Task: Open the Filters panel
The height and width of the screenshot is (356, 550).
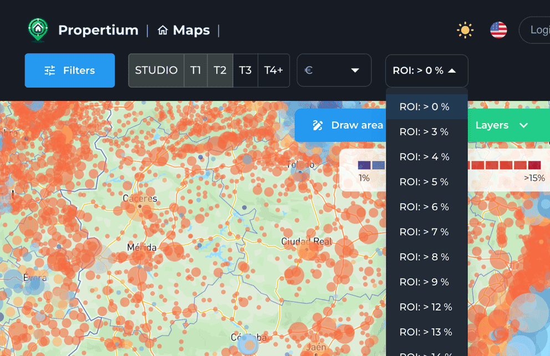Action: pyautogui.click(x=70, y=70)
